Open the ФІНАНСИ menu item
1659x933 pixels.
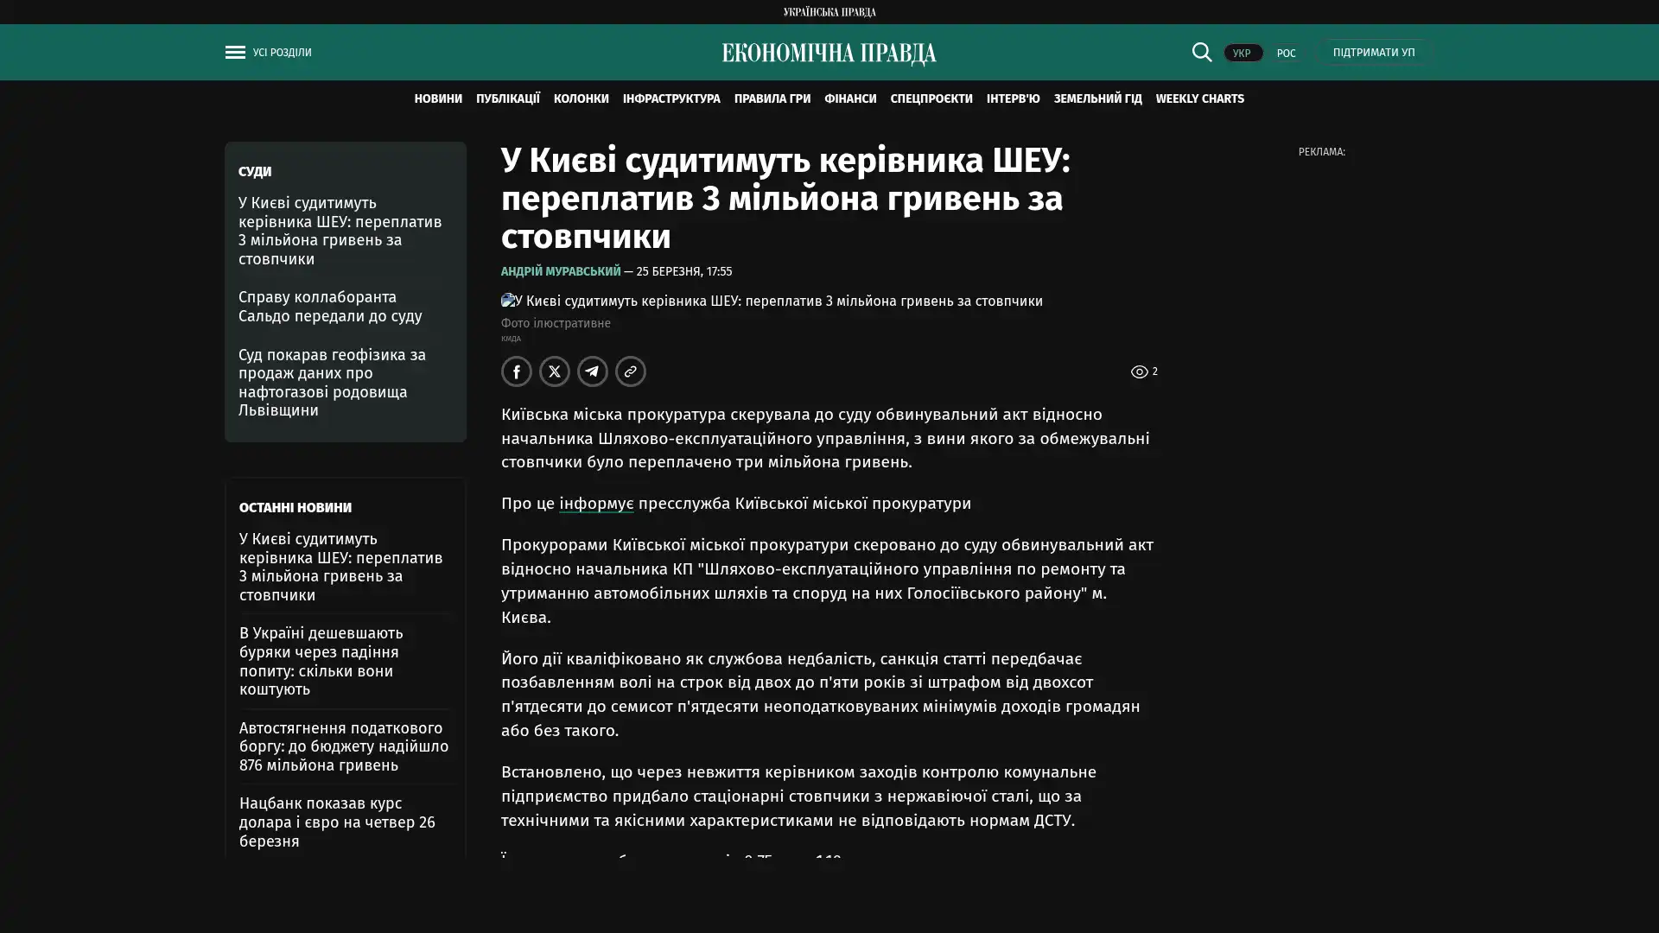click(849, 98)
